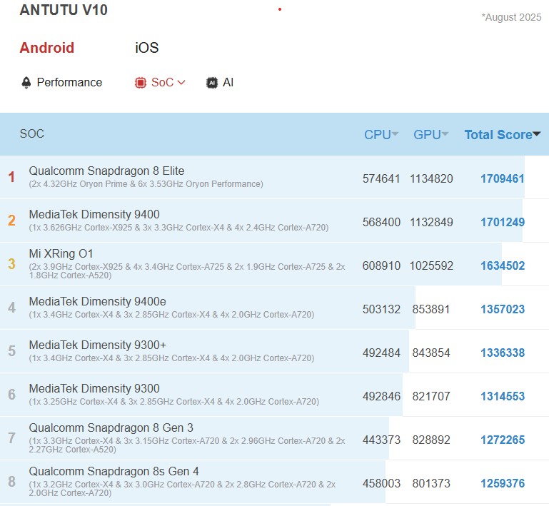Sort by Total Score column arrow
Image resolution: width=549 pixels, height=506 pixels.
pos(536,134)
